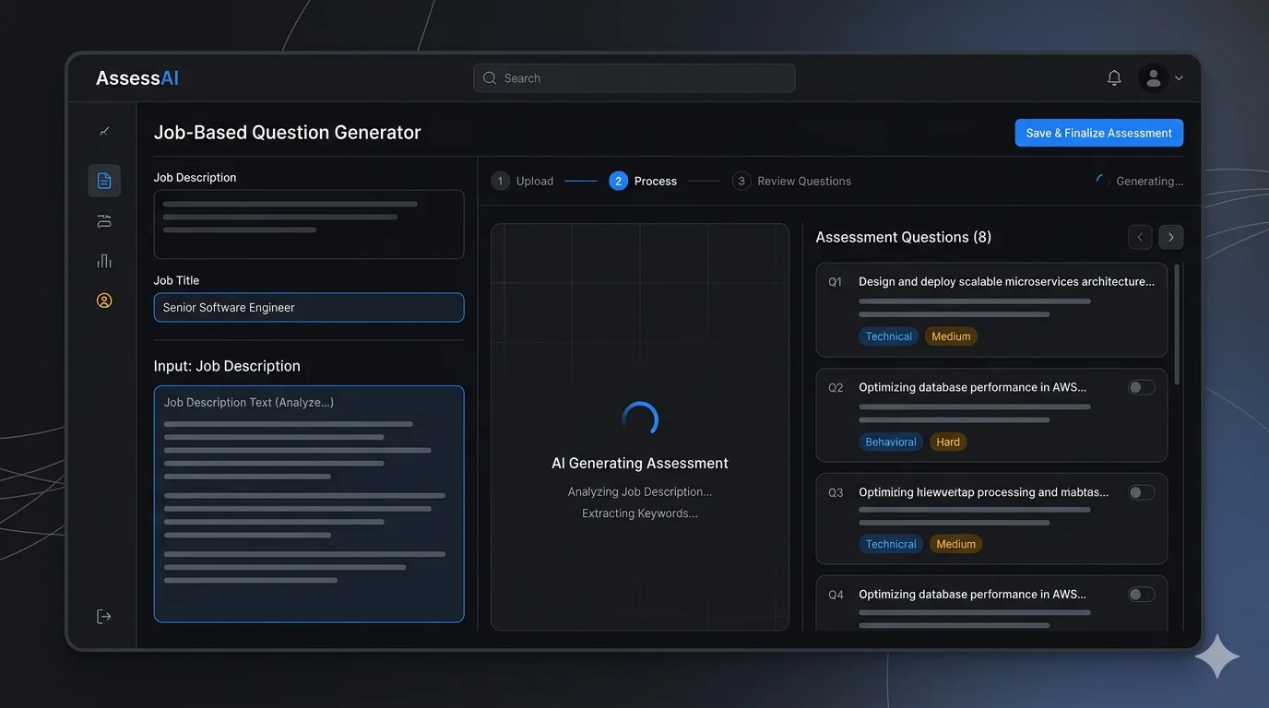1269x708 pixels.
Task: Click Job-Based Question Generator title
Action: point(287,133)
